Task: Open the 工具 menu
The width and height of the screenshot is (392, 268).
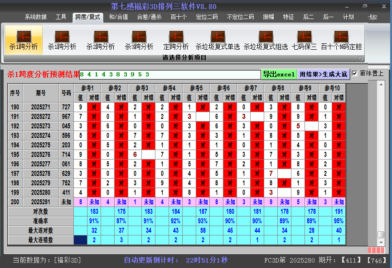Action: pos(61,16)
